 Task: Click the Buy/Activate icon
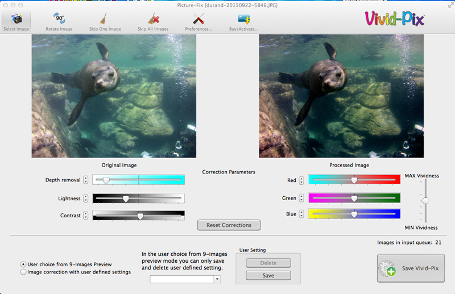tap(243, 19)
